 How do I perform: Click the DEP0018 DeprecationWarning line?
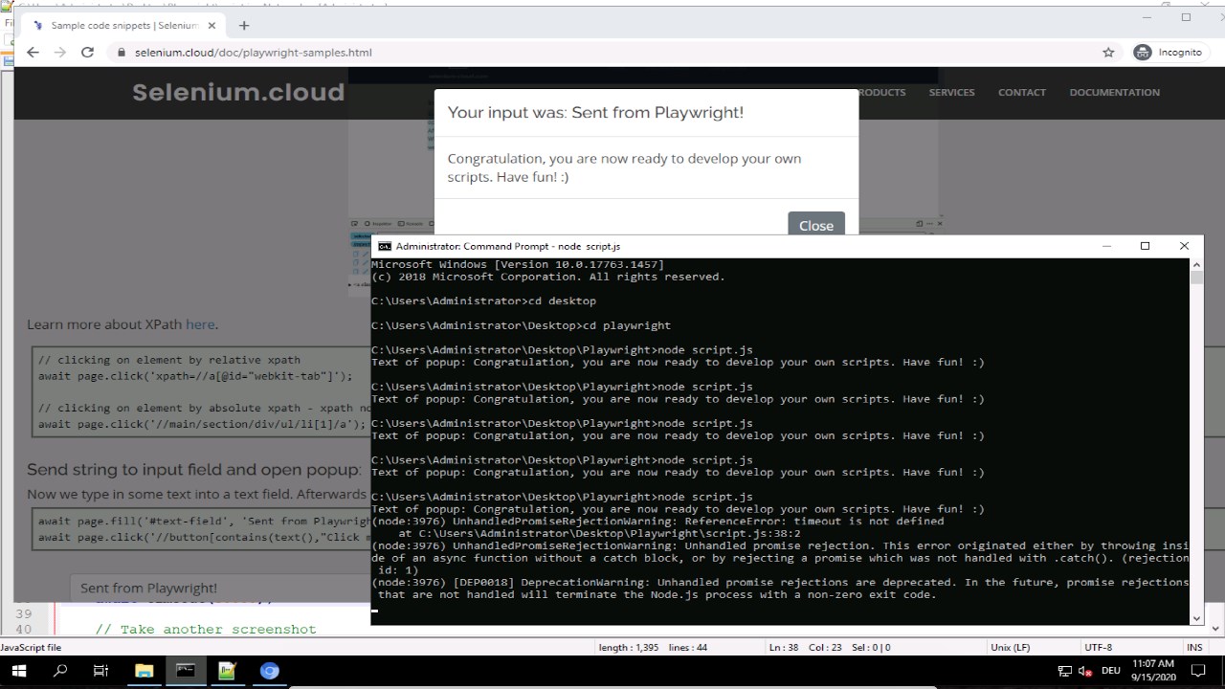click(x=780, y=588)
